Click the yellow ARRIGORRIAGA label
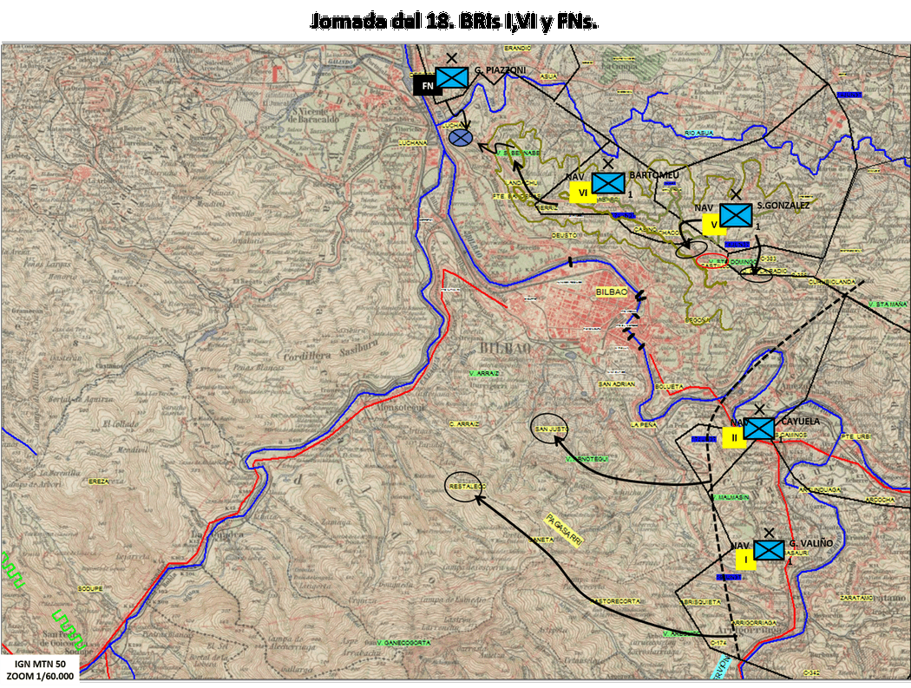Screen dimensions: 911x688 pos(754,623)
